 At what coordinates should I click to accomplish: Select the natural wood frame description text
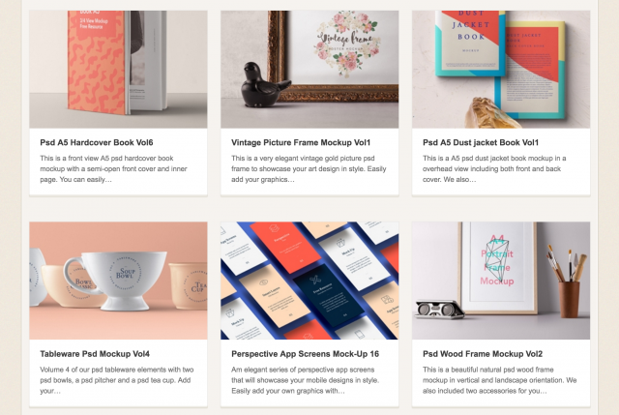click(500, 380)
